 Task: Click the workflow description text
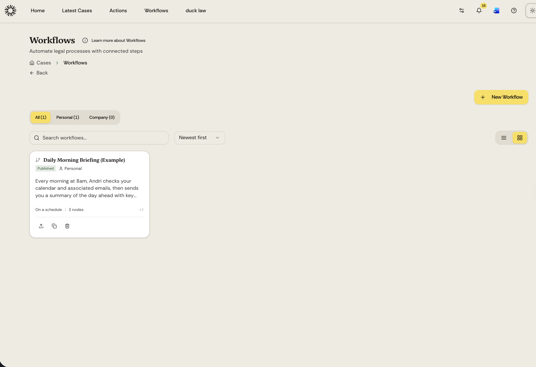pyautogui.click(x=87, y=188)
